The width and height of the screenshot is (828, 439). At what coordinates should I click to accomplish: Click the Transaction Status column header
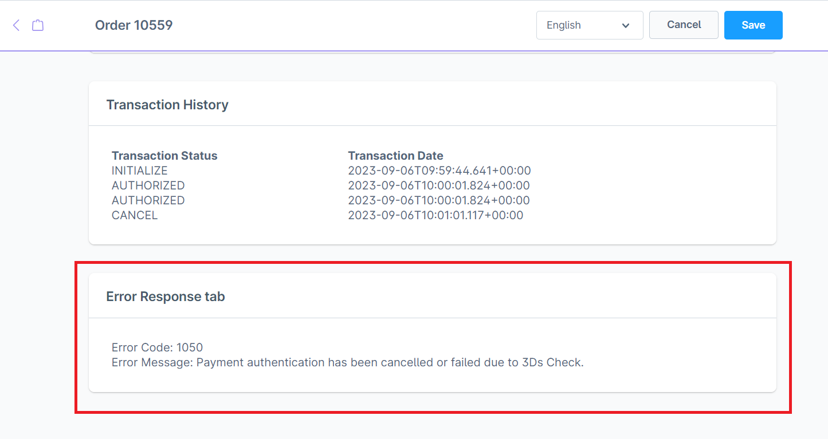[x=164, y=156]
